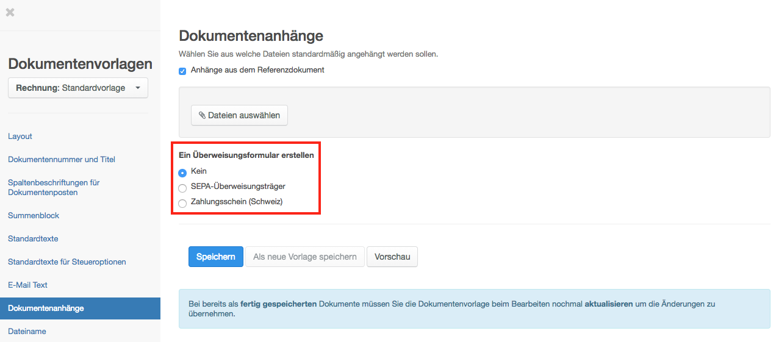The width and height of the screenshot is (776, 342).
Task: Select Zahlungsschein (Schweiz) radio option
Action: pyautogui.click(x=182, y=203)
